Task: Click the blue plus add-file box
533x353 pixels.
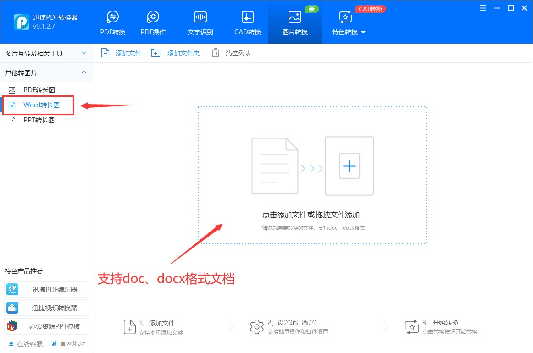Action: [350, 166]
